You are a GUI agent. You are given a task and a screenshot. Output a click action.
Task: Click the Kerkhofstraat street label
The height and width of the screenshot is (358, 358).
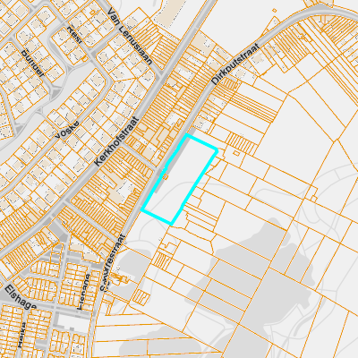(117, 141)
